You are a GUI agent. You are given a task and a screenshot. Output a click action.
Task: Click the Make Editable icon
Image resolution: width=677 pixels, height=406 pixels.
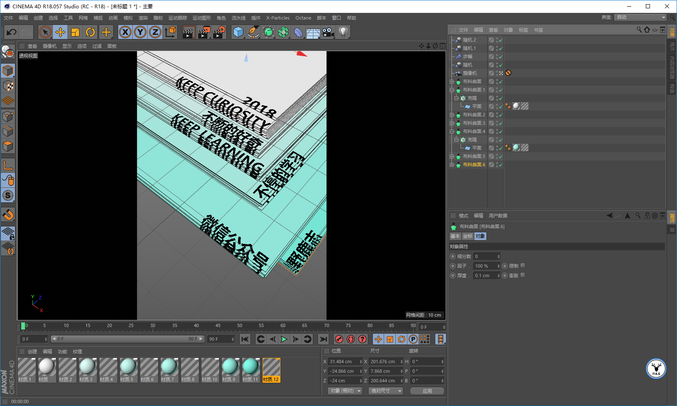coord(8,52)
